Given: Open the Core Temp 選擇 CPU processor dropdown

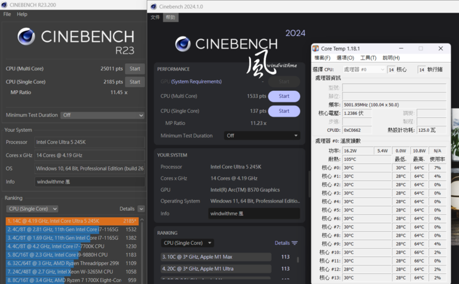Looking at the screenshot, I should click(363, 69).
